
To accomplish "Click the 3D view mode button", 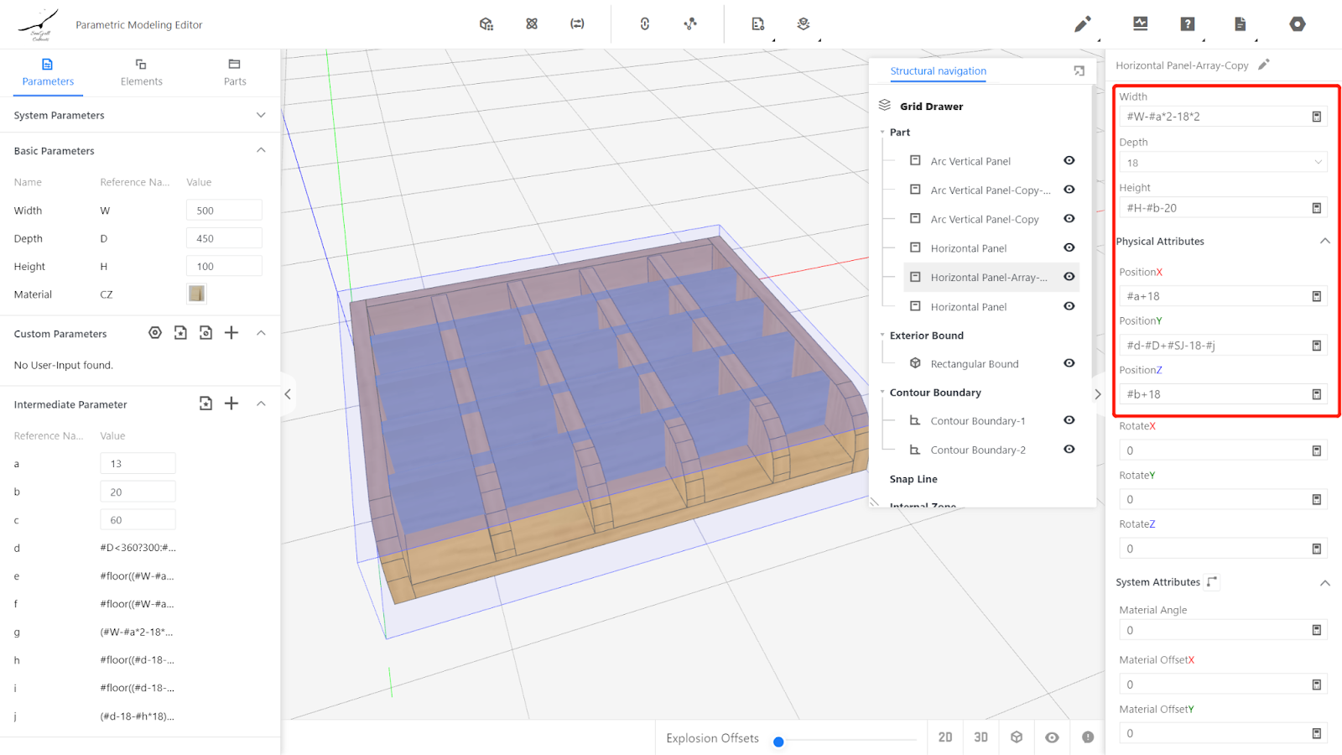I will pos(980,737).
